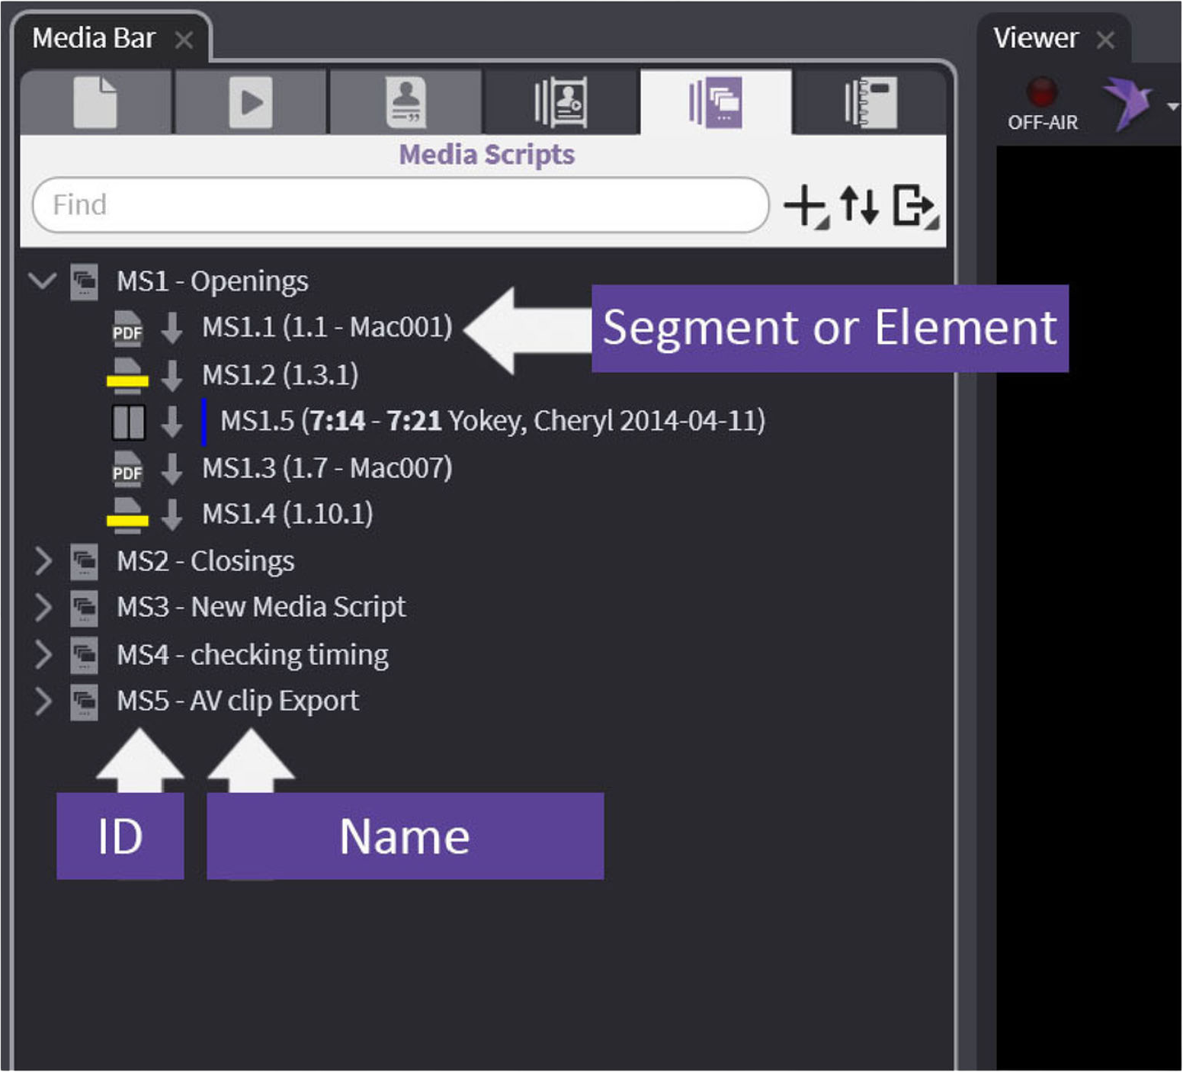
Task: Open the media clips tab icon
Action: (x=251, y=102)
